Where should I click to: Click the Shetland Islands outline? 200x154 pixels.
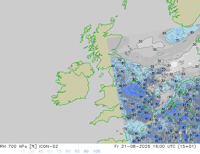[125, 4]
